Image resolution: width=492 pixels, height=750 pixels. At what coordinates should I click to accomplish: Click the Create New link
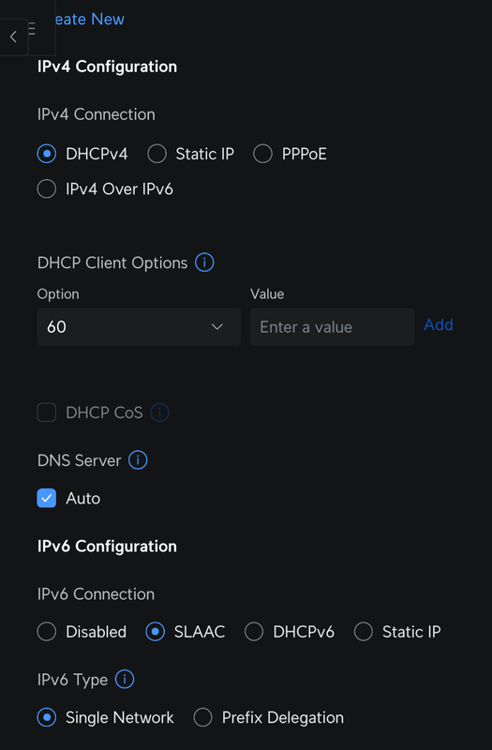89,19
